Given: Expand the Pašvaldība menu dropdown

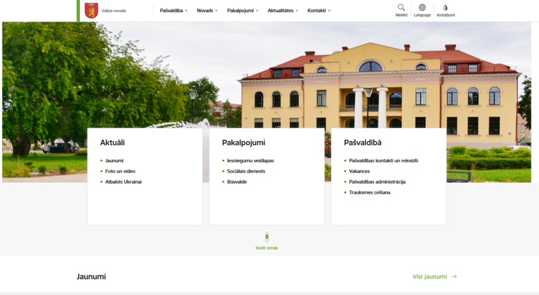Looking at the screenshot, I should (174, 11).
